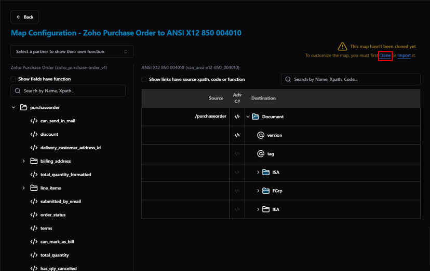This screenshot has width=430, height=271.
Task: Click the ISA folder icon
Action: [266, 172]
